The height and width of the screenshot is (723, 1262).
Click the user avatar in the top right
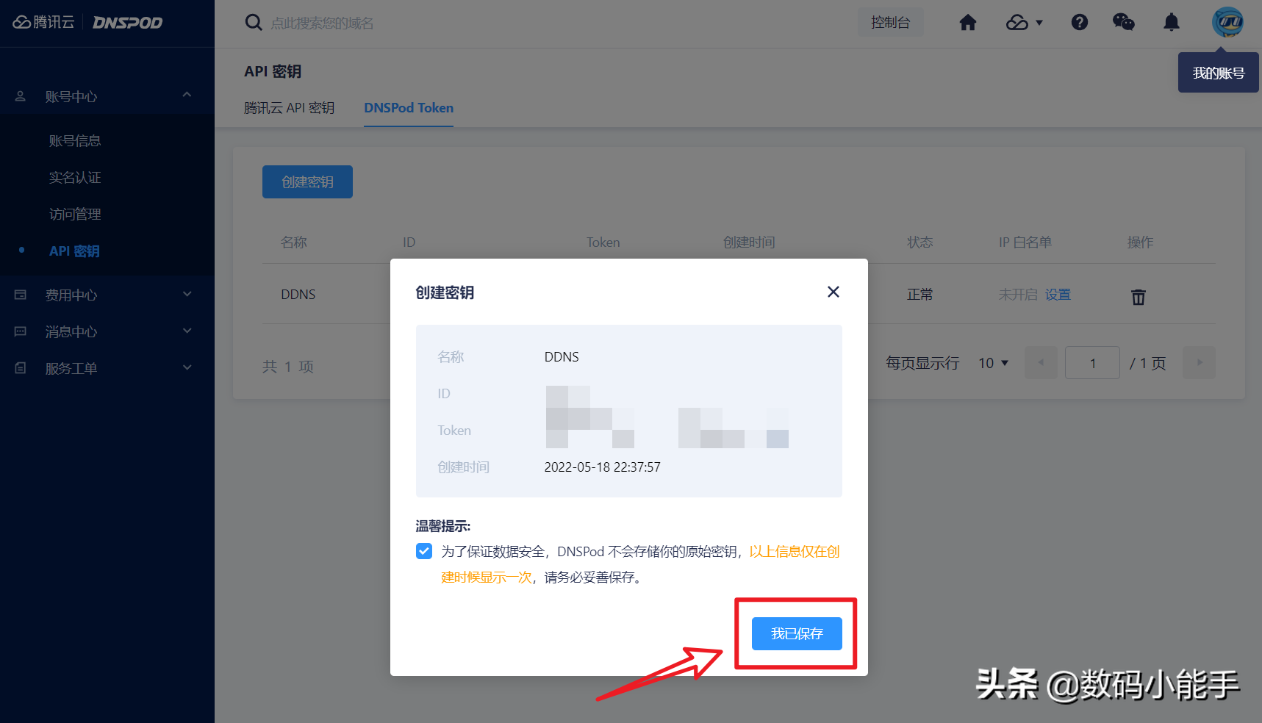point(1227,22)
